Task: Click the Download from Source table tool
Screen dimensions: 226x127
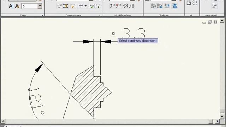Action: 160,6
